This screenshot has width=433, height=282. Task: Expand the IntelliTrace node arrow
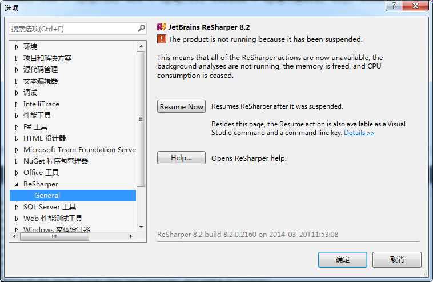pyautogui.click(x=17, y=104)
